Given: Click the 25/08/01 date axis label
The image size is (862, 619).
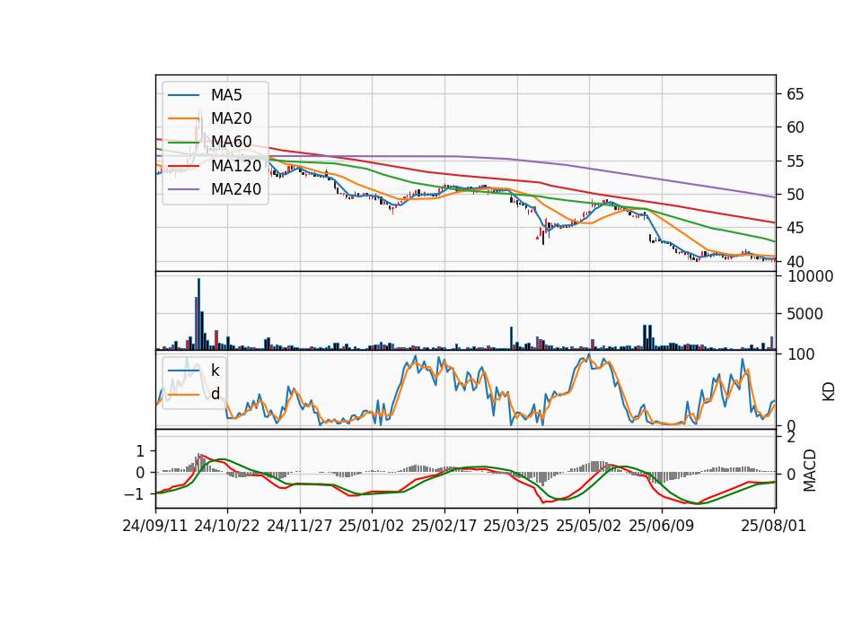Looking at the screenshot, I should [x=773, y=526].
